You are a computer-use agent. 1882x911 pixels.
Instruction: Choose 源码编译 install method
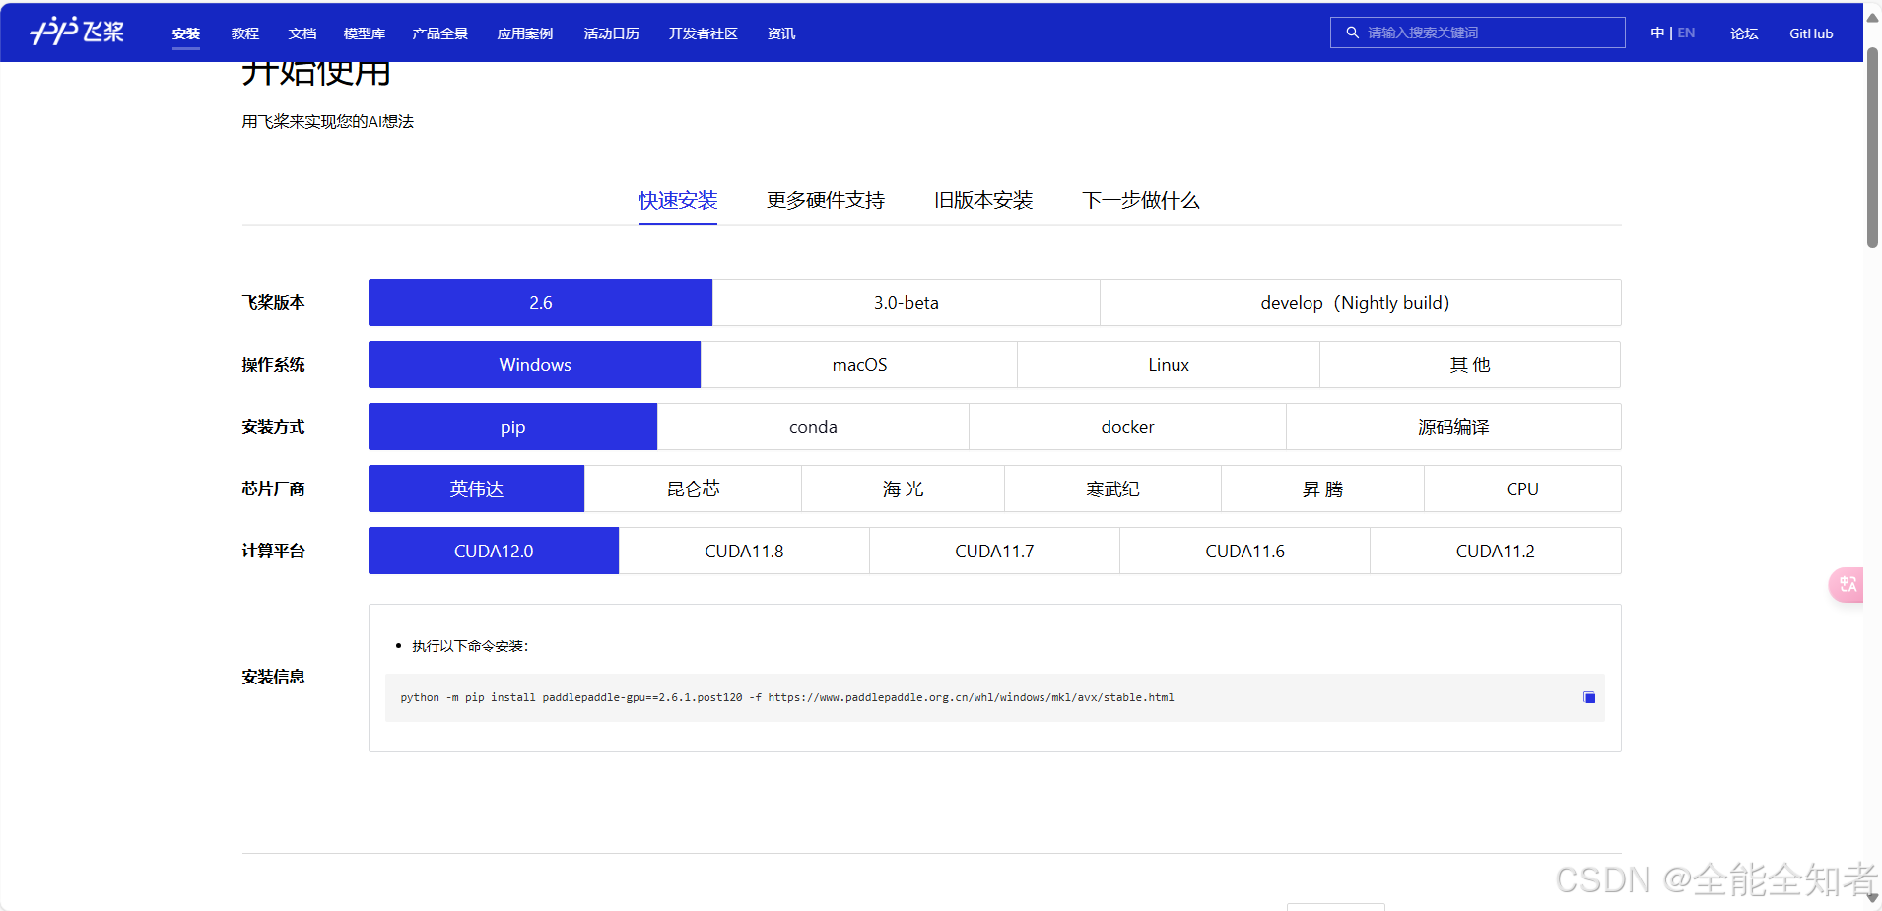pos(1453,426)
